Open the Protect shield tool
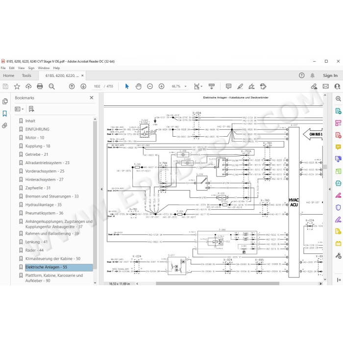The height and width of the screenshot is (343, 343). click(x=338, y=207)
